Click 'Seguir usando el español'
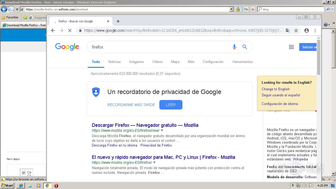This screenshot has width=336, height=189. (x=281, y=95)
